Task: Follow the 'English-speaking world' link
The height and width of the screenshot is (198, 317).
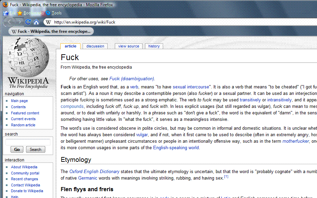Action: coord(176,147)
